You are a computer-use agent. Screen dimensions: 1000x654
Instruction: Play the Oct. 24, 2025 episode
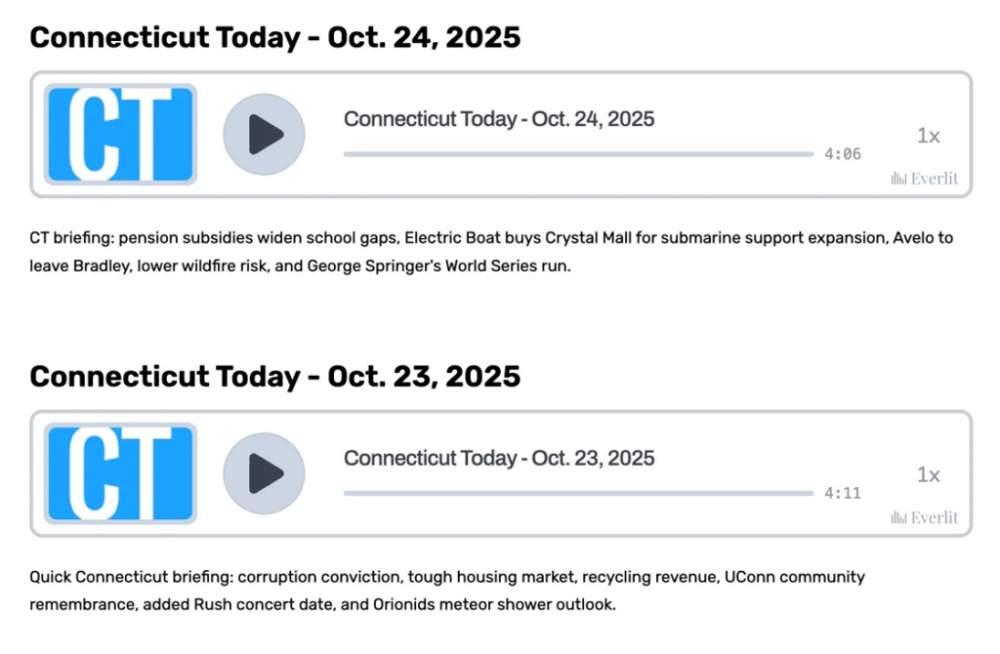pyautogui.click(x=264, y=135)
